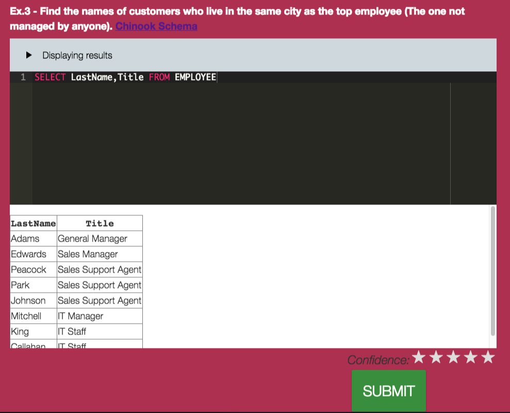Give the maximum five-star confidence rating
510x413 pixels.
(x=488, y=357)
